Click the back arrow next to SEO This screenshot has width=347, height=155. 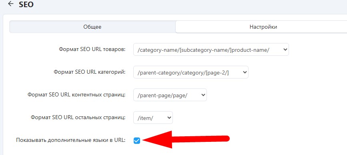[11, 4]
